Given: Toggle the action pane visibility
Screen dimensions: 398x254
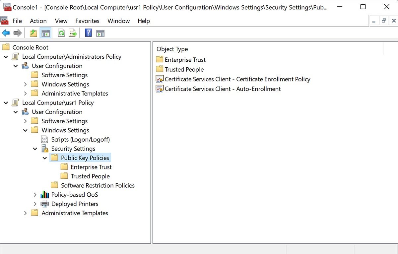Looking at the screenshot, I should (100, 32).
